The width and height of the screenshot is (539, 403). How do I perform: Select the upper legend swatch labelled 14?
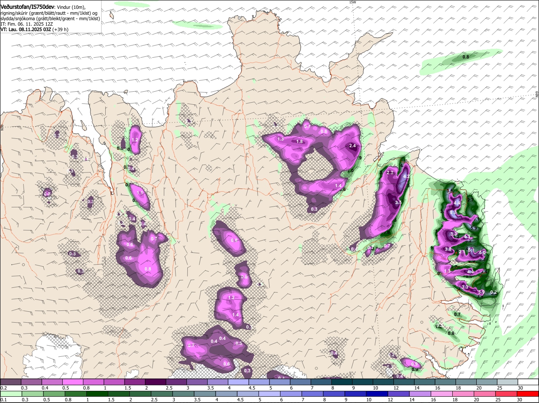424,382
